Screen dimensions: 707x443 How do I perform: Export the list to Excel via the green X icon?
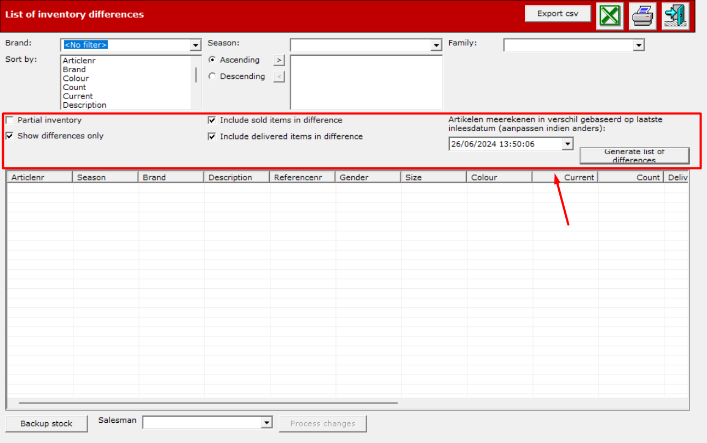point(610,16)
